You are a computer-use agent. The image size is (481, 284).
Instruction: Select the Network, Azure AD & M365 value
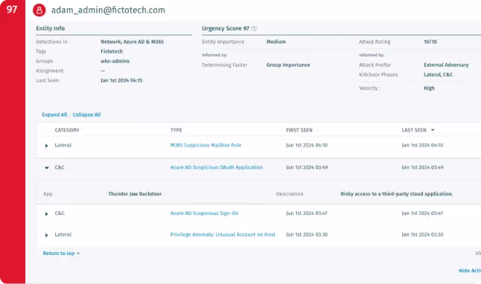[x=133, y=42]
